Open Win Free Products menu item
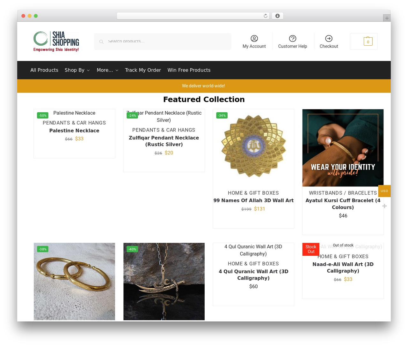Image resolution: width=408 pixels, height=346 pixels. click(x=189, y=70)
